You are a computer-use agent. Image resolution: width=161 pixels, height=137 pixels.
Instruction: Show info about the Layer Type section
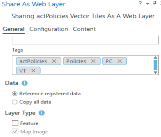pos(42,113)
